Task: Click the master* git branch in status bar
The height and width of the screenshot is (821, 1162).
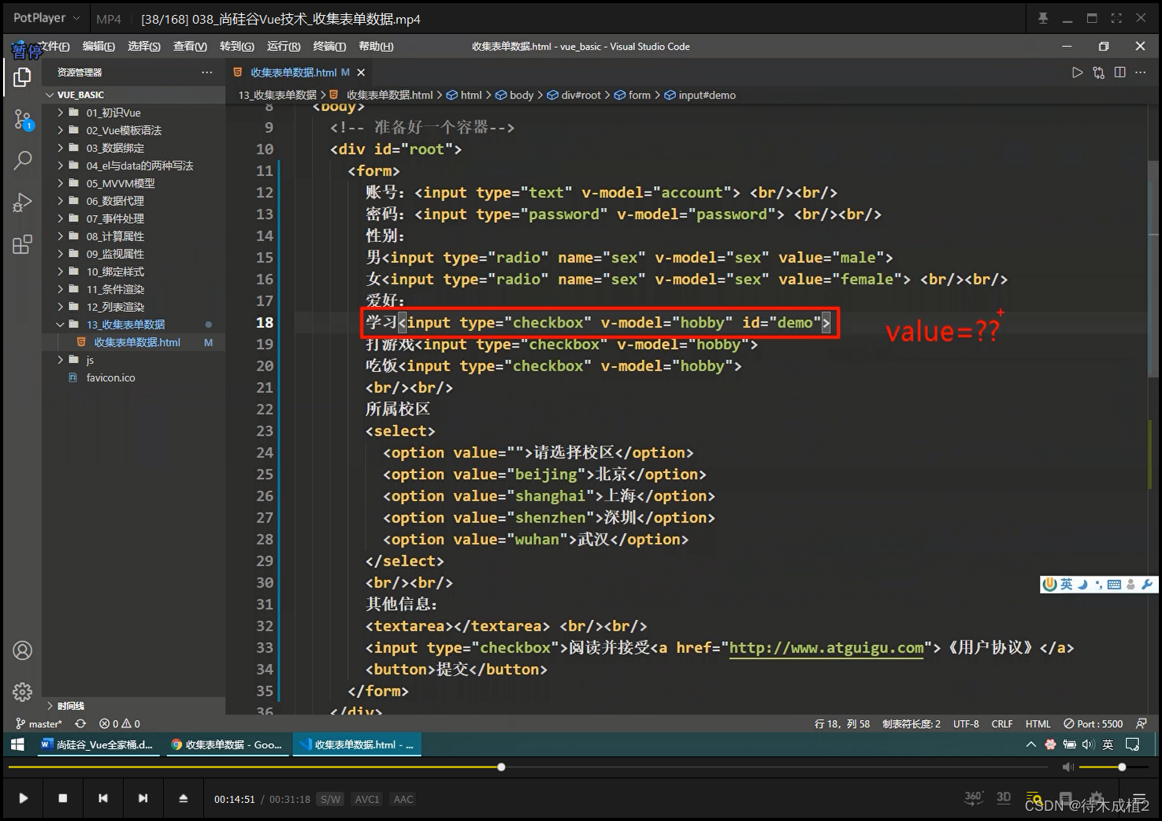Action: (39, 723)
